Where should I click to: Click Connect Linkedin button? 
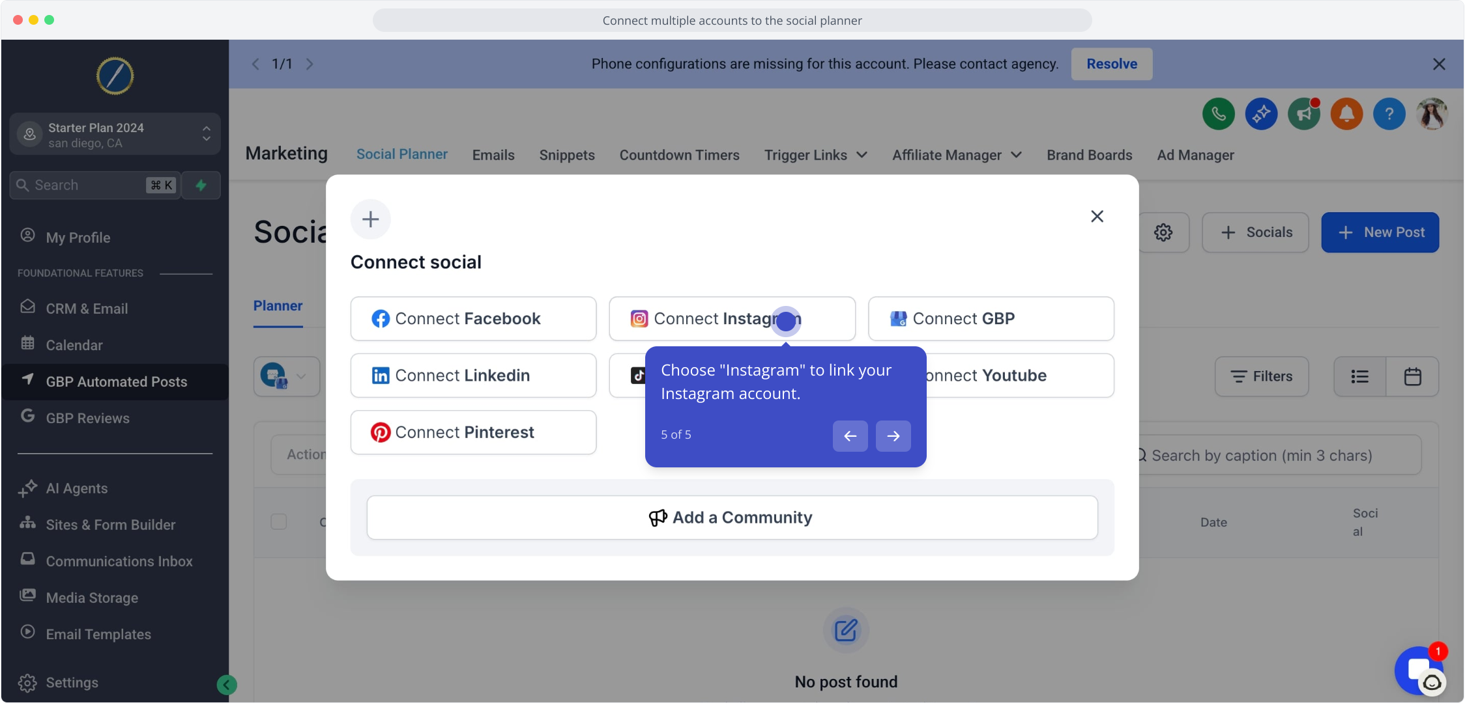[474, 376]
